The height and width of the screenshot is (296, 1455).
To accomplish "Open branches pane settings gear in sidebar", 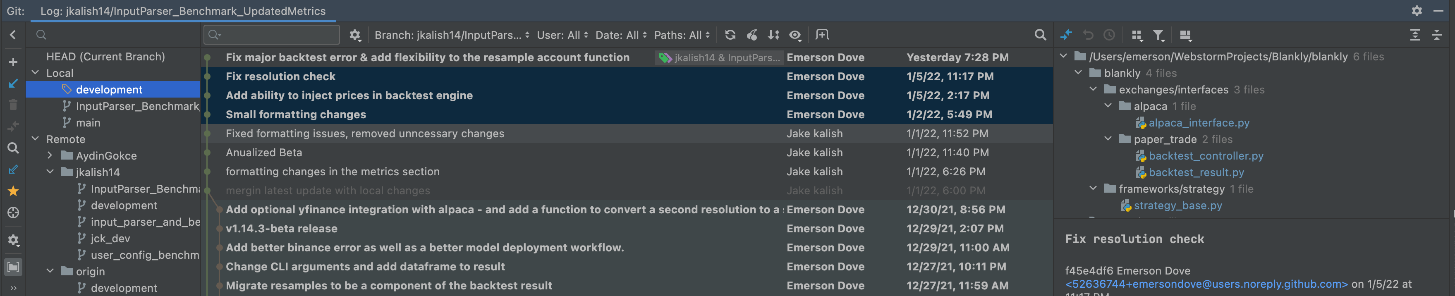I will point(13,241).
